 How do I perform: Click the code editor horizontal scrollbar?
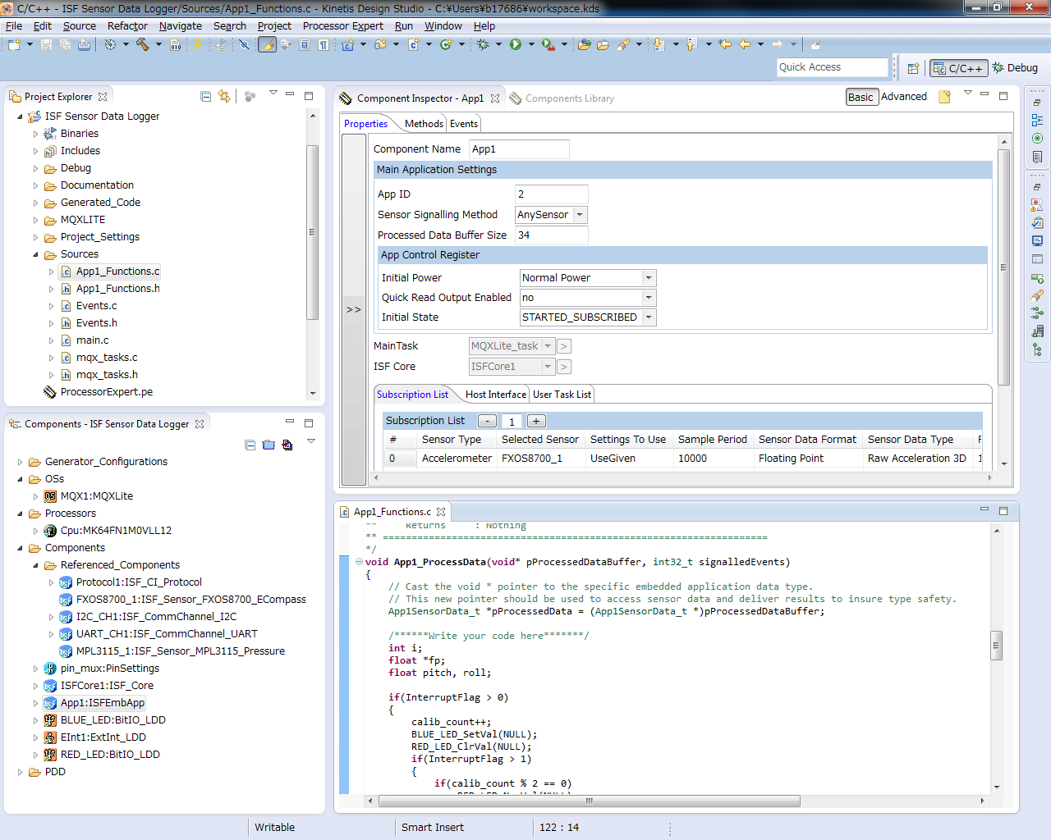[589, 801]
